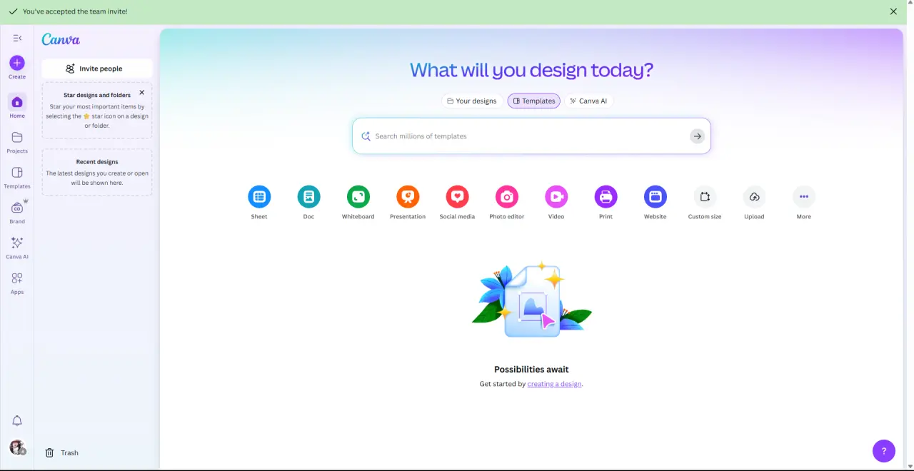Focus the Search millions of templates field
Image resolution: width=914 pixels, height=471 pixels.
click(x=531, y=136)
